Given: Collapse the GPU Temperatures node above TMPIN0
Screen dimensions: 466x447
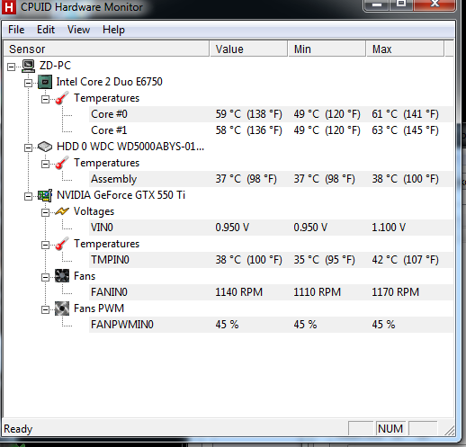Looking at the screenshot, I should point(45,245).
